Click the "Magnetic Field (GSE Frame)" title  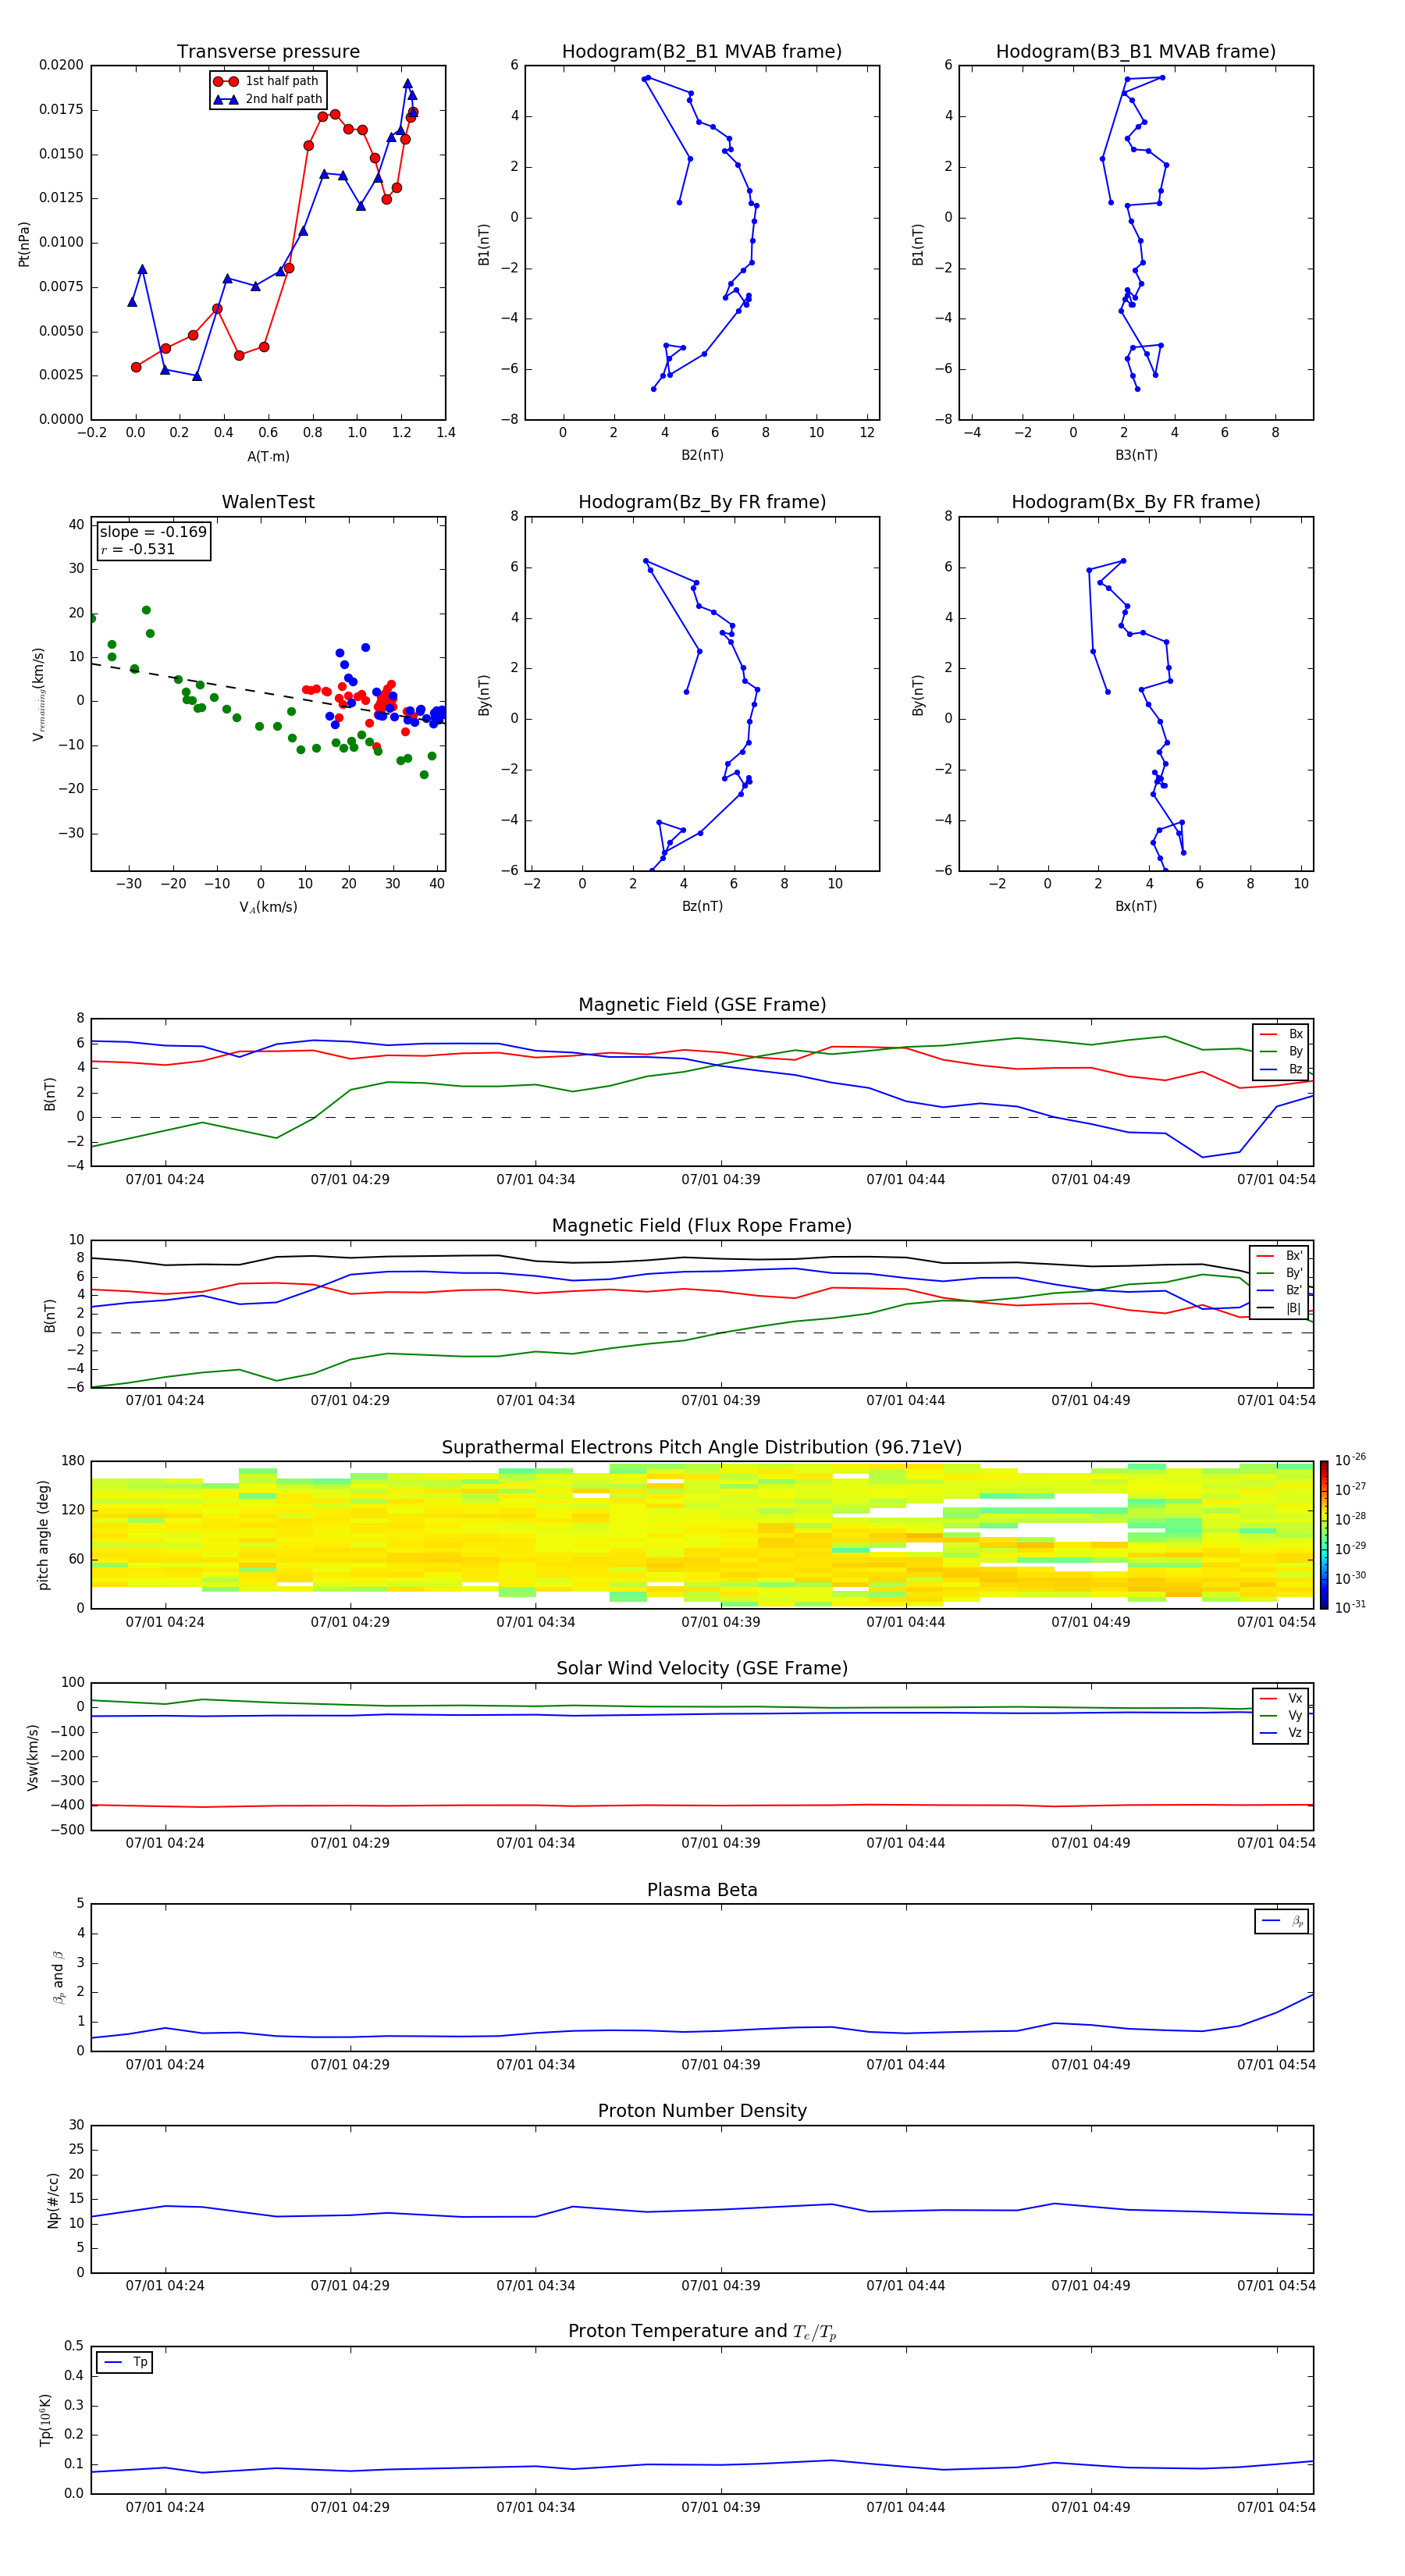(702, 1005)
